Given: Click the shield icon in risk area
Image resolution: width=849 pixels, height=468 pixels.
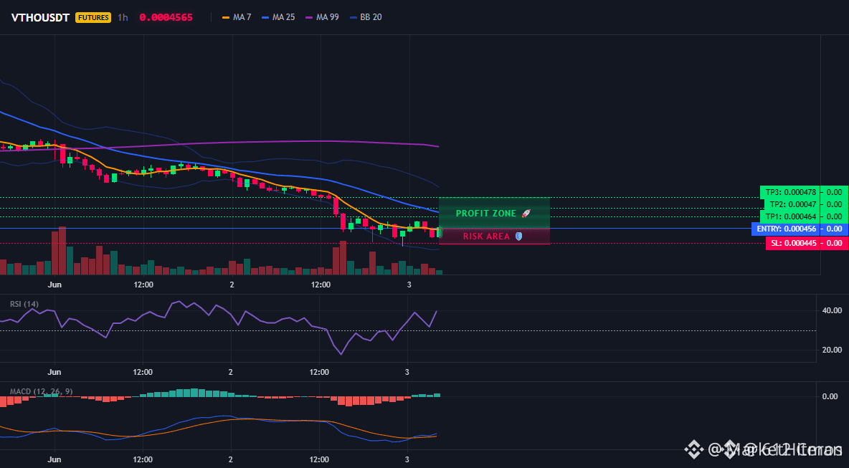Looking at the screenshot, I should point(518,237).
